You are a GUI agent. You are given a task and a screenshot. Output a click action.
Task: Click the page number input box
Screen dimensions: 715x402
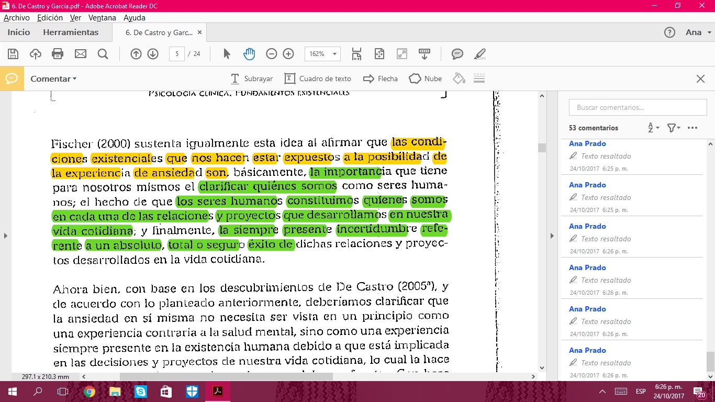pyautogui.click(x=177, y=54)
